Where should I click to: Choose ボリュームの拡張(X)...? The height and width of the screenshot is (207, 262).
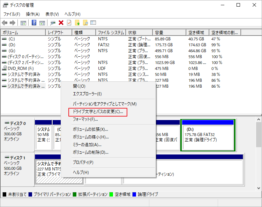(108, 129)
